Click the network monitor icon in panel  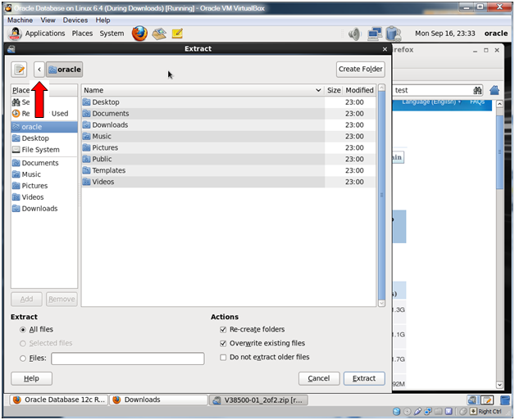(x=375, y=34)
